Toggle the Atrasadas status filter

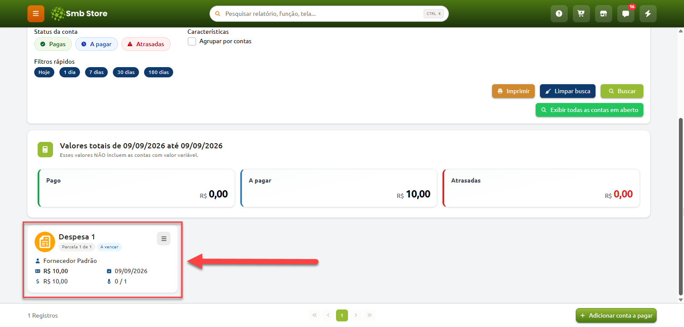point(146,44)
